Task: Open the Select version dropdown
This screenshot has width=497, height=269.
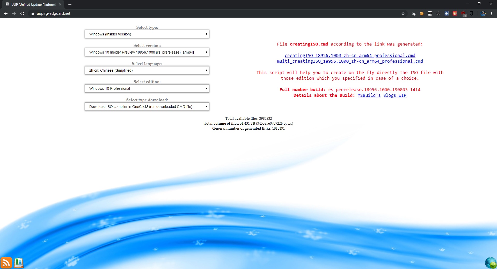Action: click(147, 52)
